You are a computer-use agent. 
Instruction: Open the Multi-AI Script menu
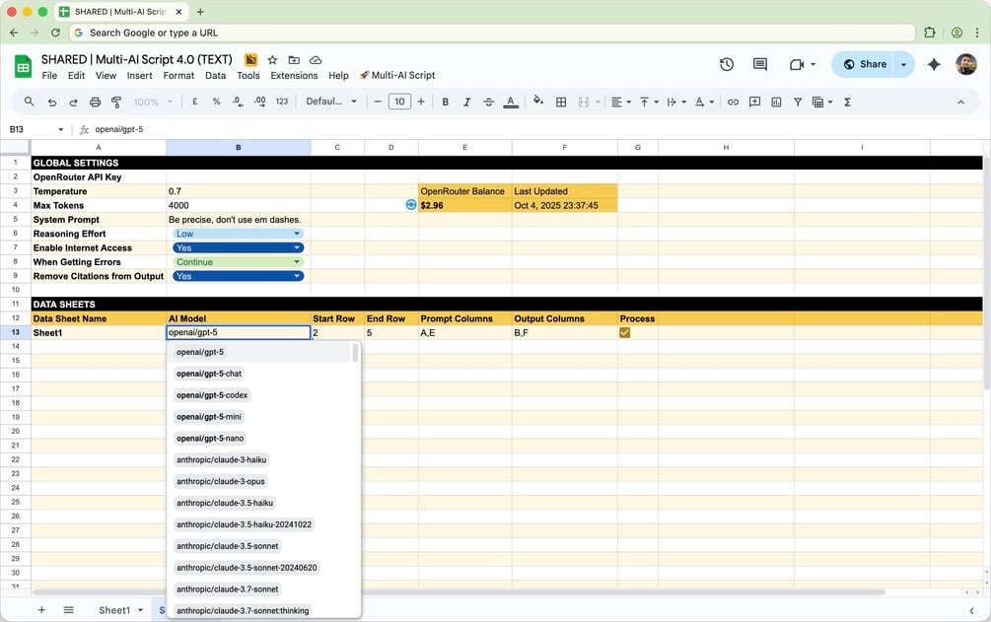(397, 75)
